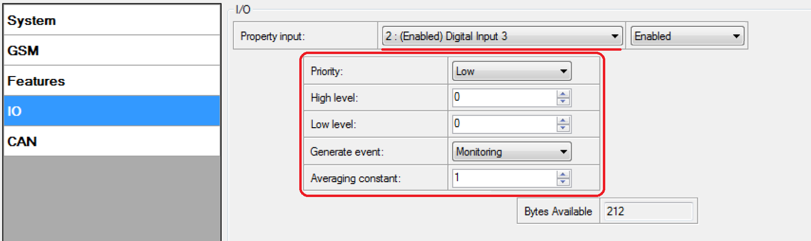Click into the High level field

coord(504,98)
